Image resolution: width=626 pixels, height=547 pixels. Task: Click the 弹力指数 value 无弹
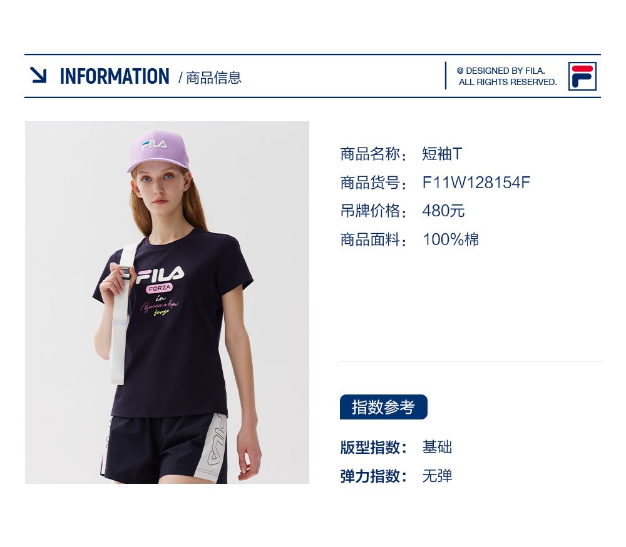[x=437, y=476]
